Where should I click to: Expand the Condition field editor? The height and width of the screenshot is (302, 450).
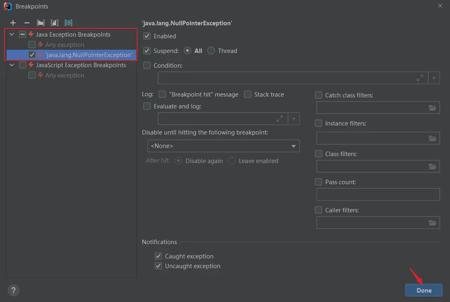[x=419, y=78]
